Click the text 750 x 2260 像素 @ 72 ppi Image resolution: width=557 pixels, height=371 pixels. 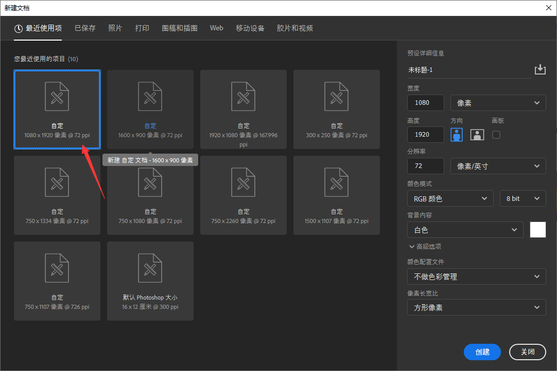[243, 221]
